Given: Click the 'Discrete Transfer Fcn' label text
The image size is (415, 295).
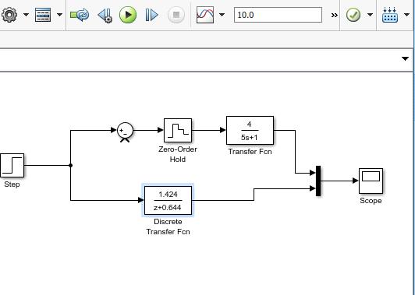Looking at the screenshot, I should pos(168,227).
